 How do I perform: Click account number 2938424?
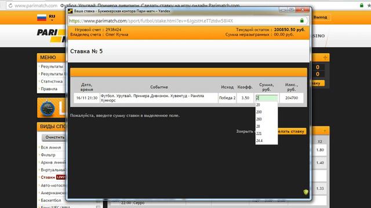click(114, 29)
